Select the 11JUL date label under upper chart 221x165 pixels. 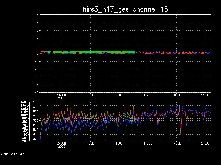[x=148, y=95]
